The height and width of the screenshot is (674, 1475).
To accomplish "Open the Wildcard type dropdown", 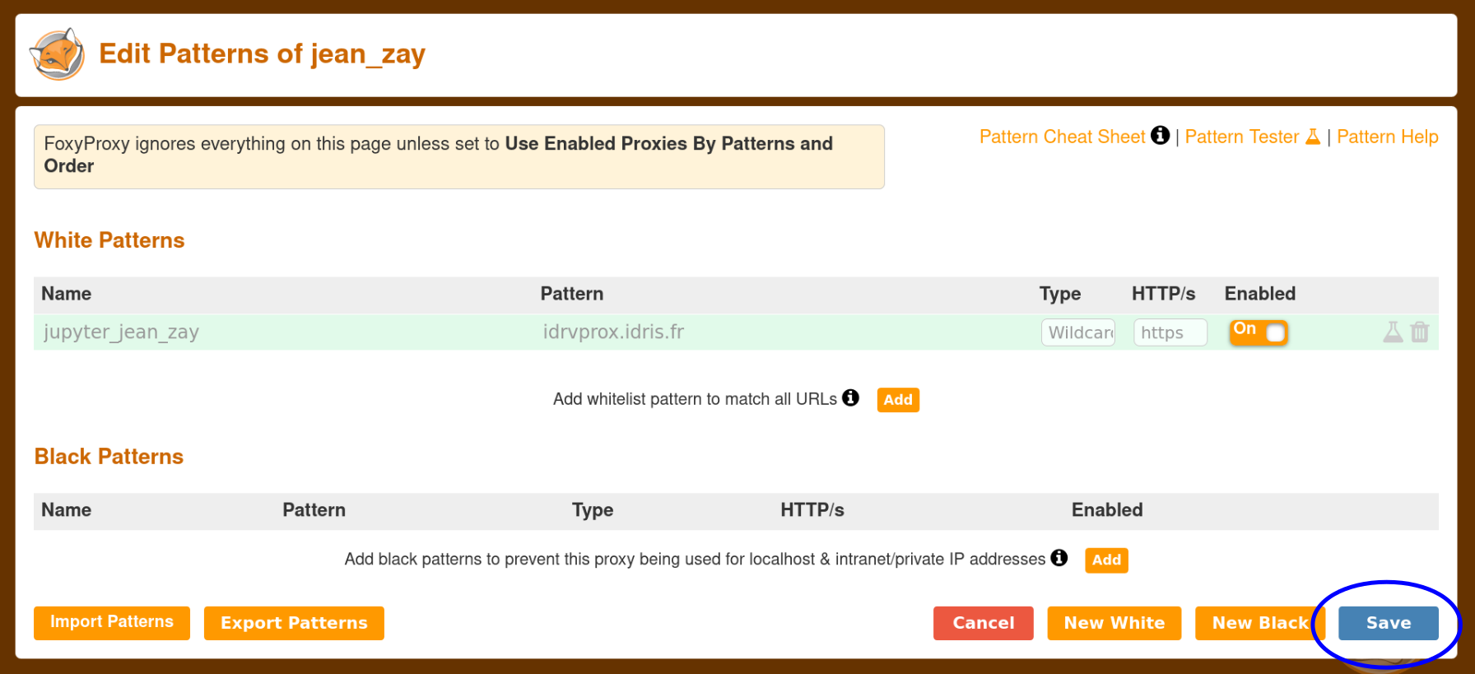I will 1078,332.
